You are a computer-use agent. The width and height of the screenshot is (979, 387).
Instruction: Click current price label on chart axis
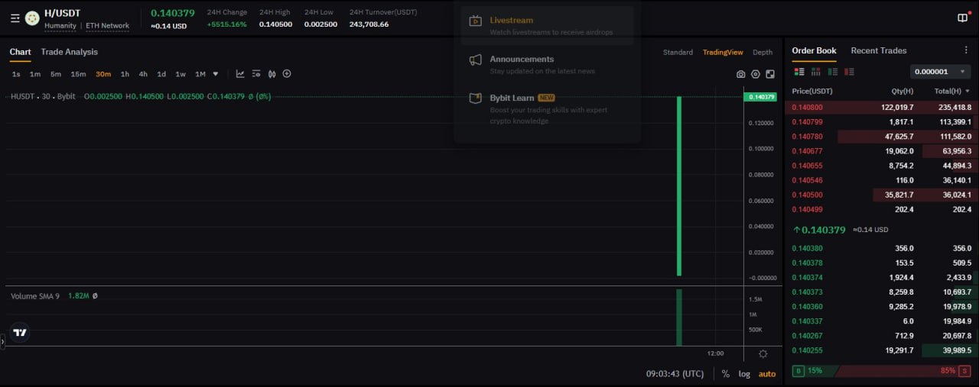[760, 97]
